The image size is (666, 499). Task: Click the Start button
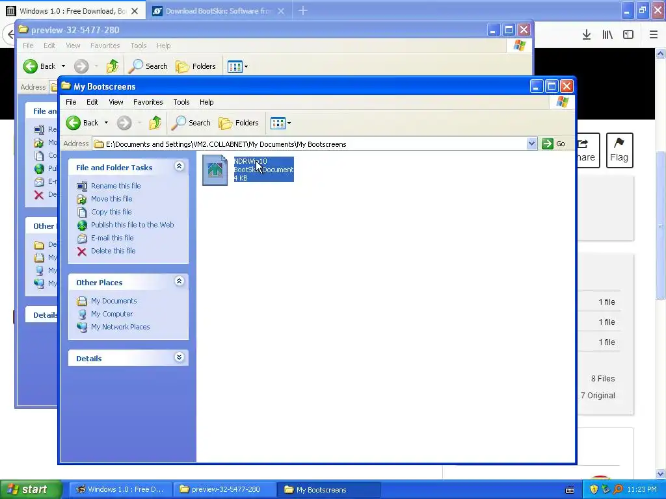pos(31,489)
